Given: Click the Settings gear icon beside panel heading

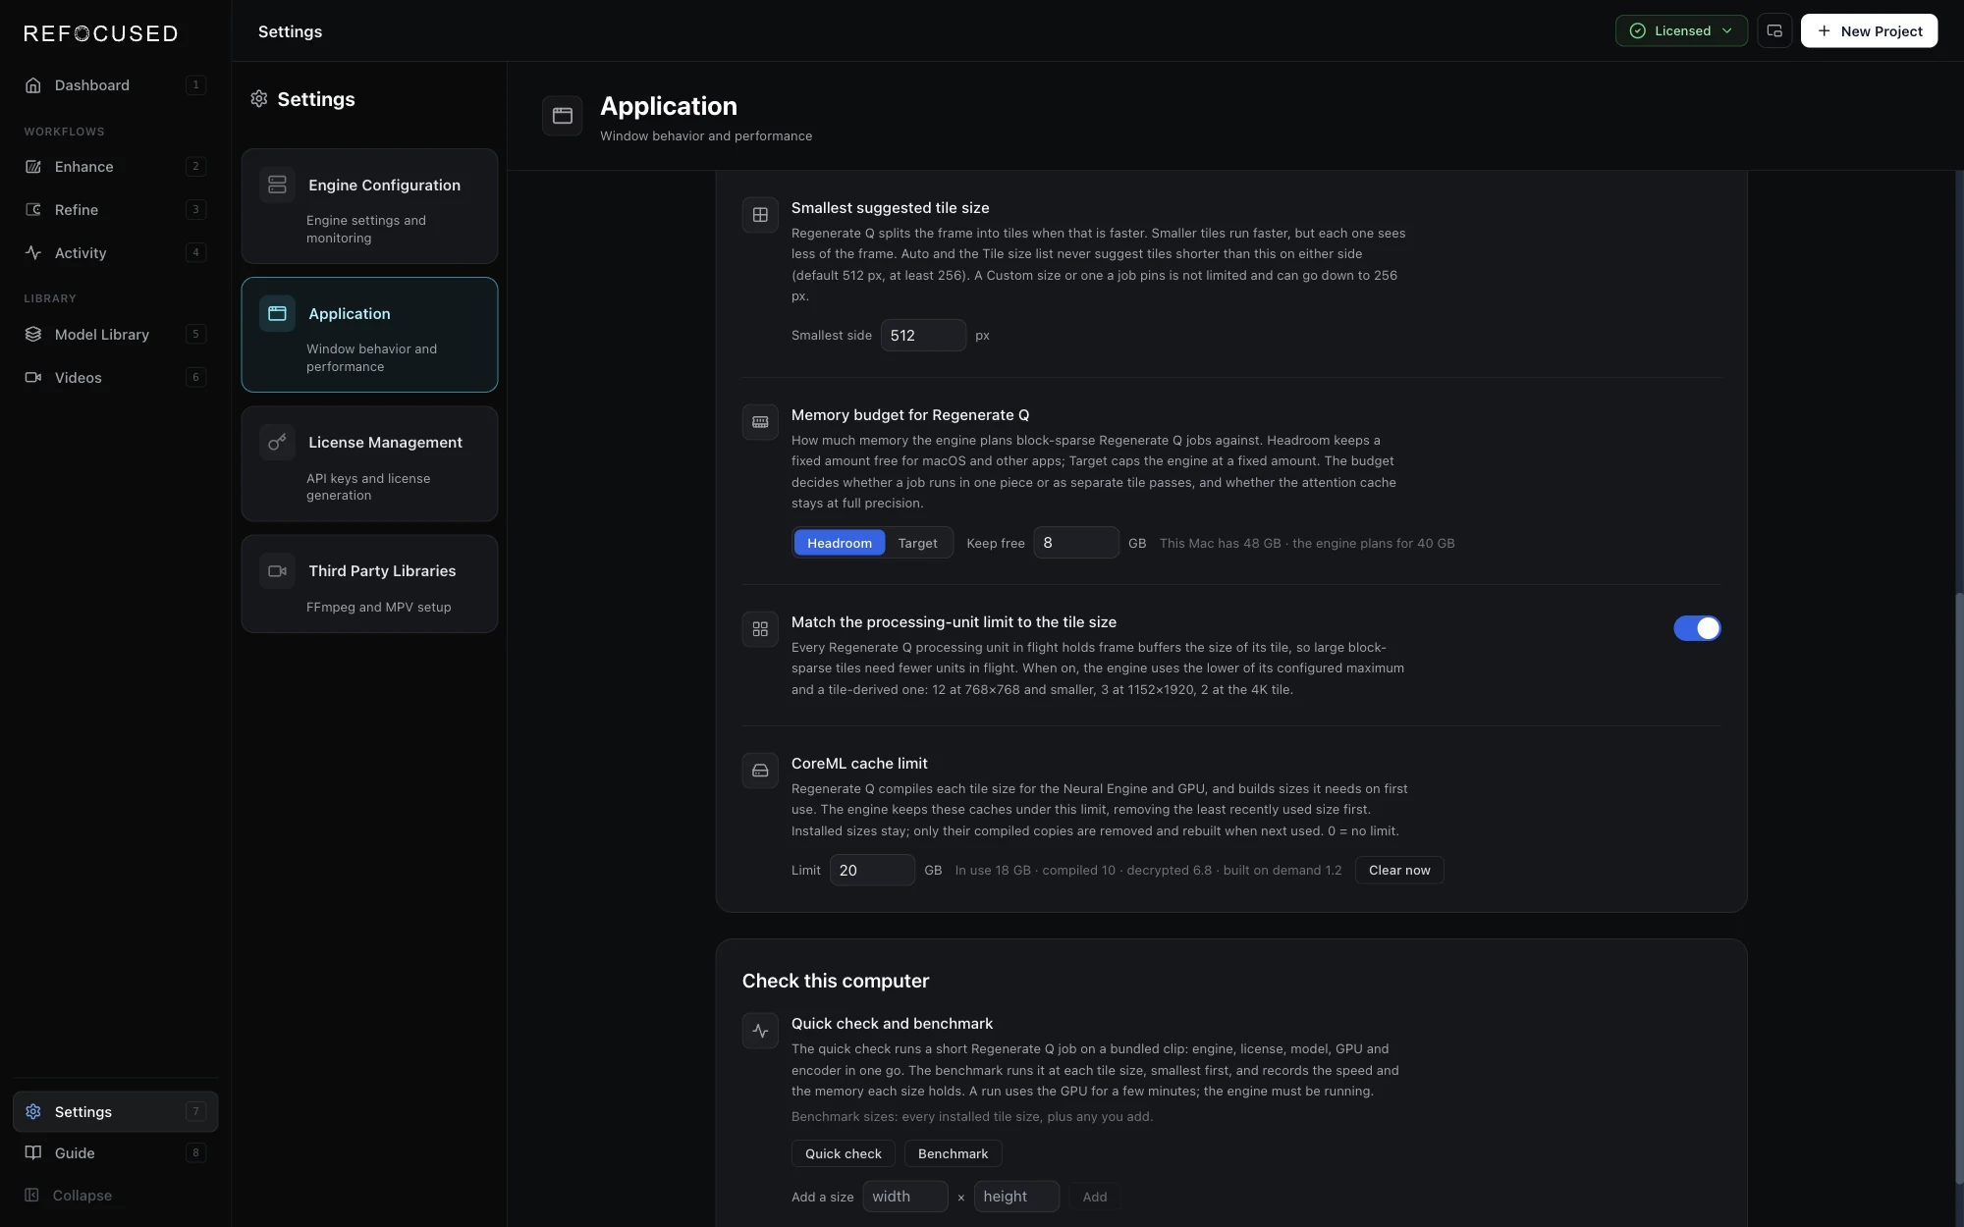Looking at the screenshot, I should pos(259,99).
